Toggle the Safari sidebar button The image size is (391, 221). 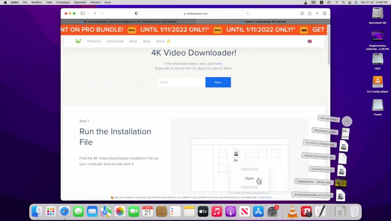[x=82, y=13]
